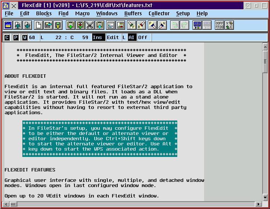The image size is (270, 209).
Task: Open the Macro menu
Action: [x=82, y=13]
